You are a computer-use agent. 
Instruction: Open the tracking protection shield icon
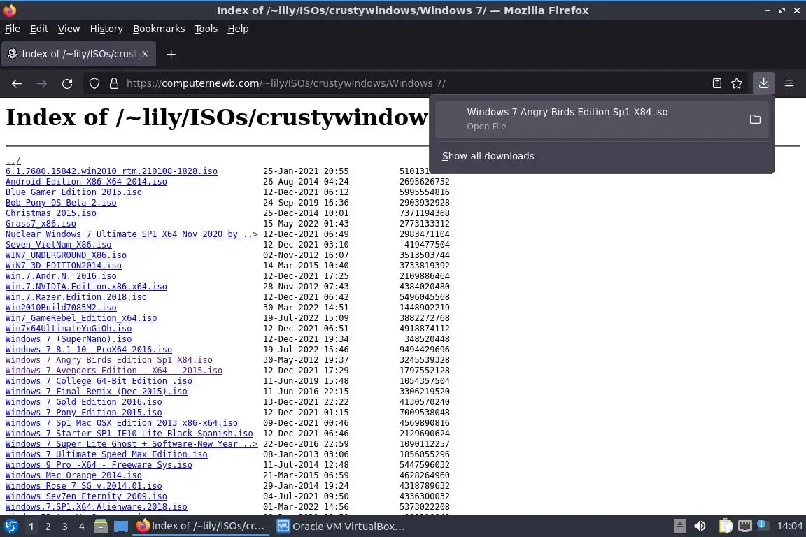click(94, 83)
